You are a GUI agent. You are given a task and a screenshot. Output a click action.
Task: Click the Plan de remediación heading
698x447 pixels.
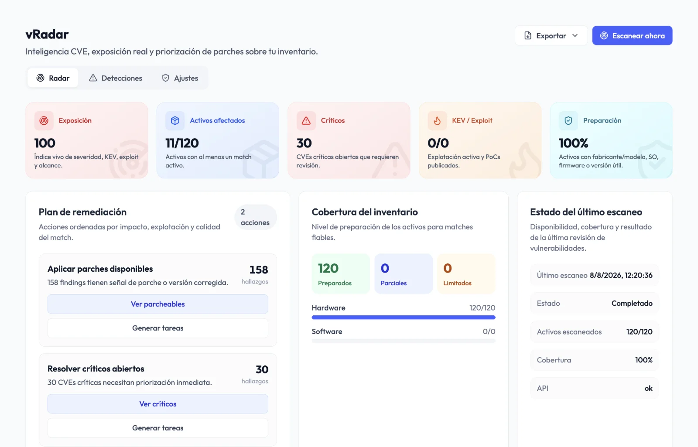(x=82, y=212)
